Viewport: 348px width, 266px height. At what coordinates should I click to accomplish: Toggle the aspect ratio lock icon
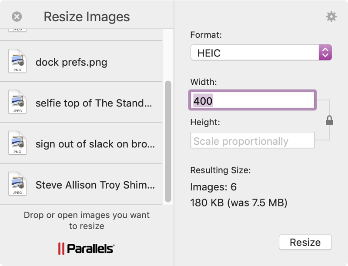point(329,120)
